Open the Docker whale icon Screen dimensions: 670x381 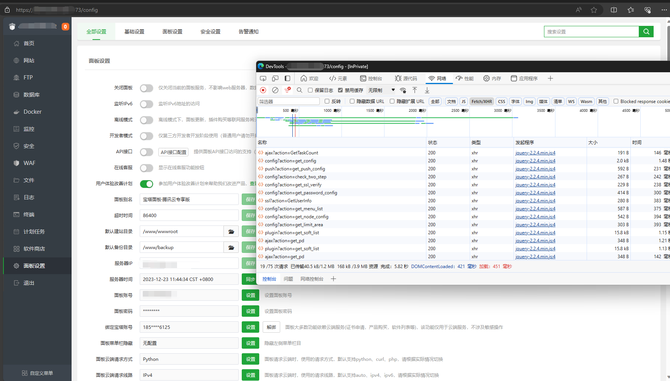click(x=16, y=112)
